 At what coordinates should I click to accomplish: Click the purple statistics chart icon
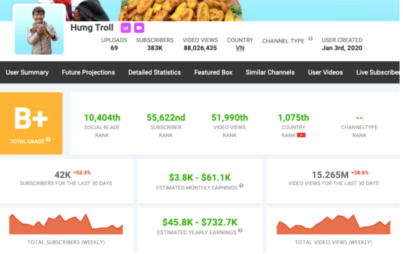pyautogui.click(x=126, y=28)
